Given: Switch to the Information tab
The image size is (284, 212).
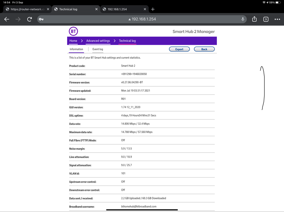Looking at the screenshot, I should (76, 49).
